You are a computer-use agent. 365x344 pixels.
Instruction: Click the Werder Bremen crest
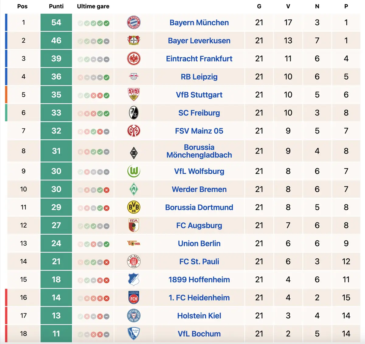(134, 189)
